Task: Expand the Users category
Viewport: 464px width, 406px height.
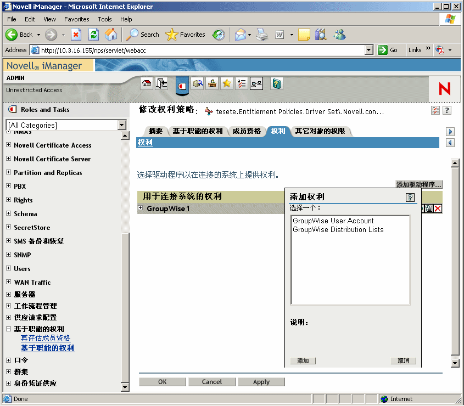Action: point(9,268)
